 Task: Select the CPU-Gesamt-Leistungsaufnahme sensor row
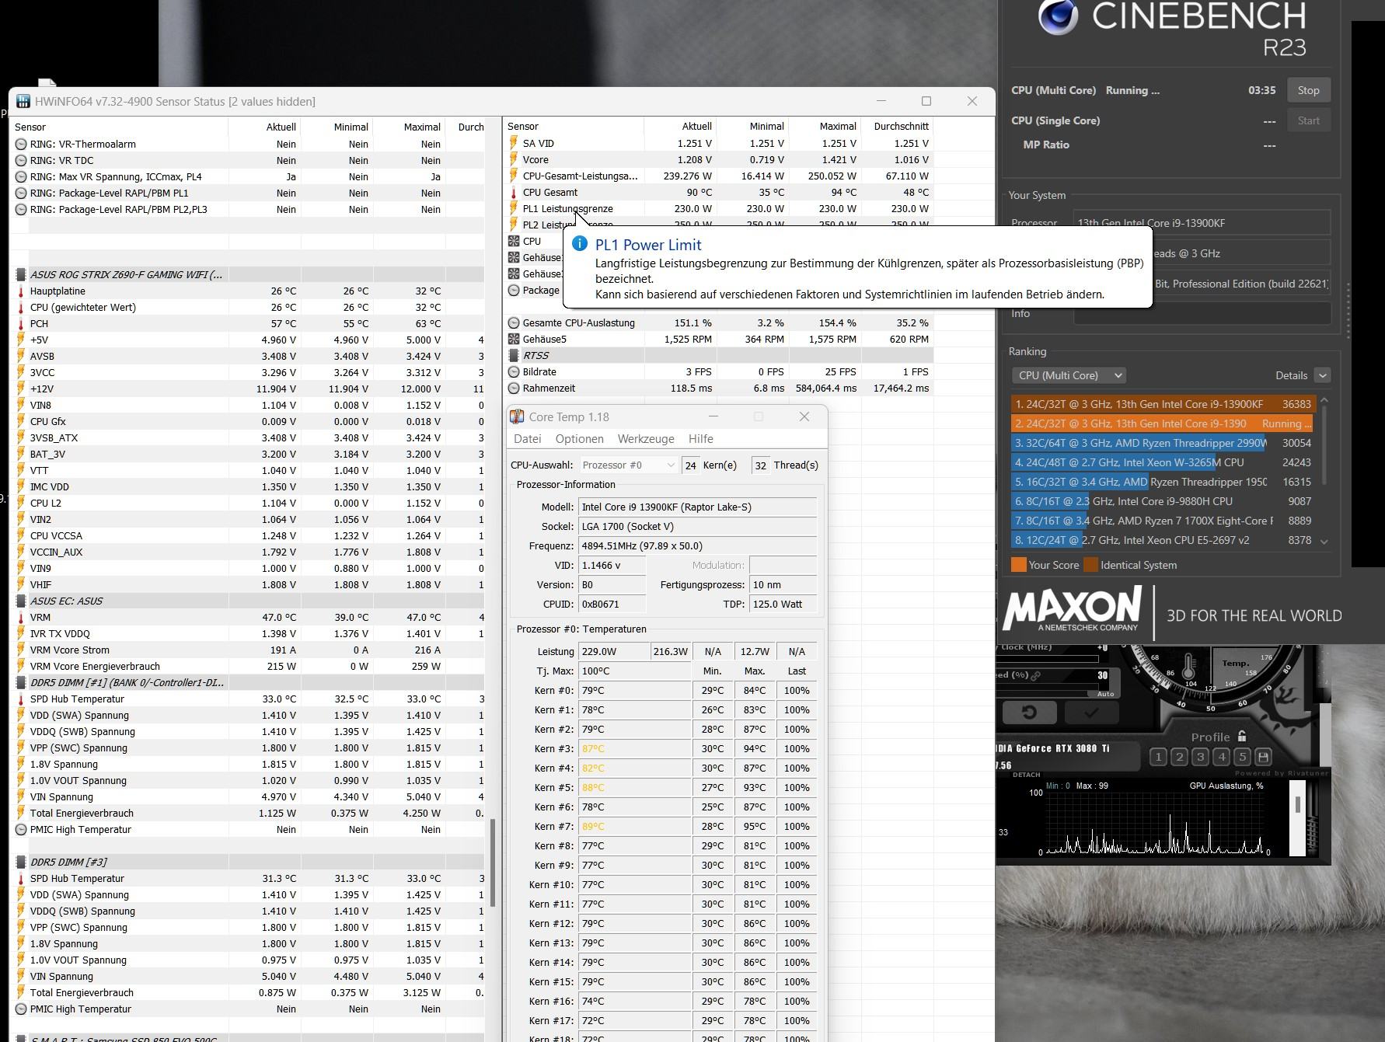[719, 176]
